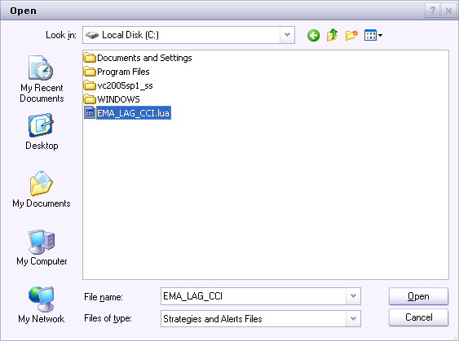Click the EMA_LAG_CCI.lua file icon
This screenshot has width=459, height=341.
[x=90, y=113]
